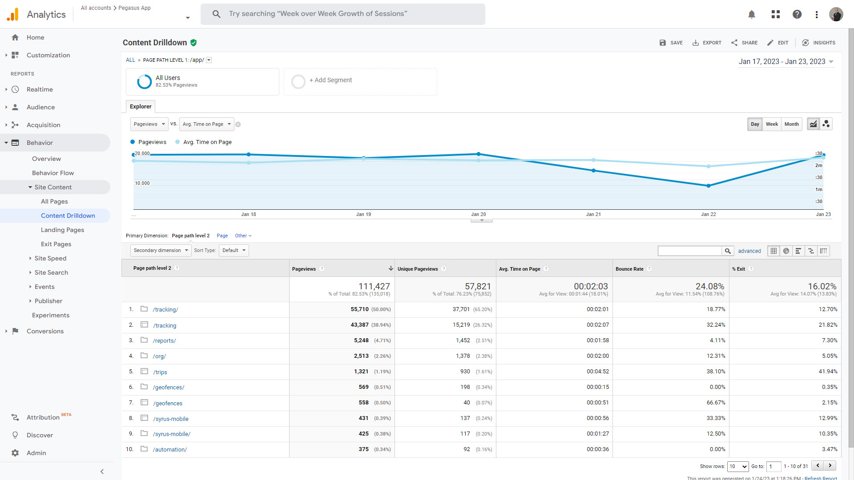The width and height of the screenshot is (854, 480).
Task: Open Landing Pages report
Action: pos(62,230)
